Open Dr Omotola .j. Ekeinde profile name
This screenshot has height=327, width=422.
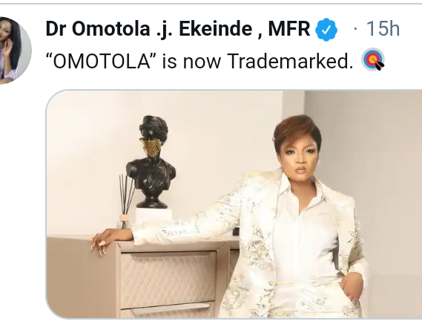178,29
